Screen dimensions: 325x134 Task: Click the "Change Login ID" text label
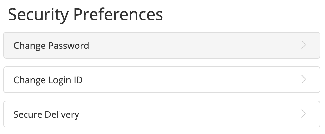(48, 80)
